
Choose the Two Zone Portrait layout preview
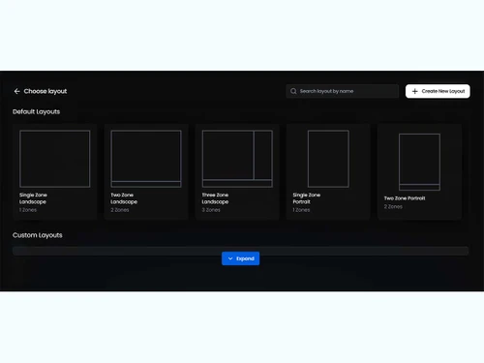click(x=419, y=162)
